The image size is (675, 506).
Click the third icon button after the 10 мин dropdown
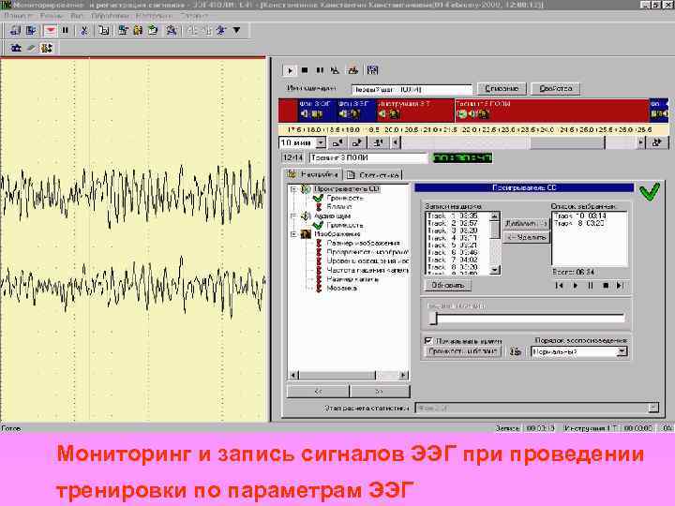[379, 142]
